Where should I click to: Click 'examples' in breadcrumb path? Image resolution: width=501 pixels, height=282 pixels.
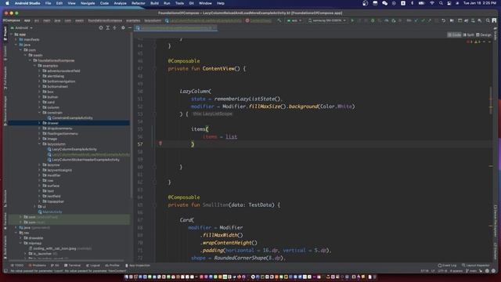[x=133, y=20]
